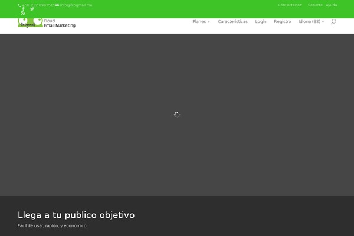The height and width of the screenshot is (236, 354).
Task: Go to Caracteristicas page
Action: tap(233, 22)
